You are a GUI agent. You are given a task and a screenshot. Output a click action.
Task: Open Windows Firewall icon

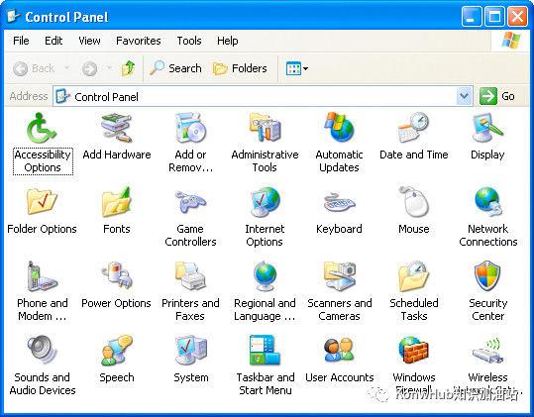coord(413,351)
